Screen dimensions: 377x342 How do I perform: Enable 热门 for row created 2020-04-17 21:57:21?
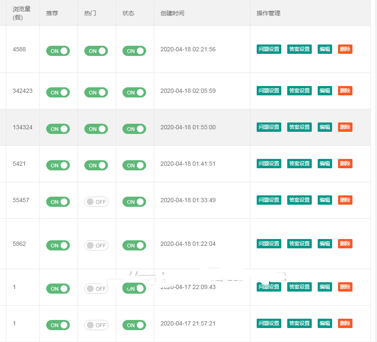[x=96, y=325]
